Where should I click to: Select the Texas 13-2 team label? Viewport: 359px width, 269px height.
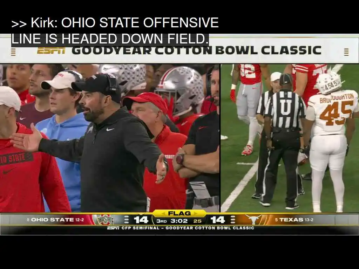(x=294, y=220)
